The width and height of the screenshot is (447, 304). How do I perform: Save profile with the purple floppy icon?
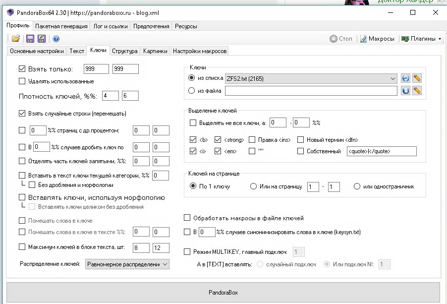[30, 39]
